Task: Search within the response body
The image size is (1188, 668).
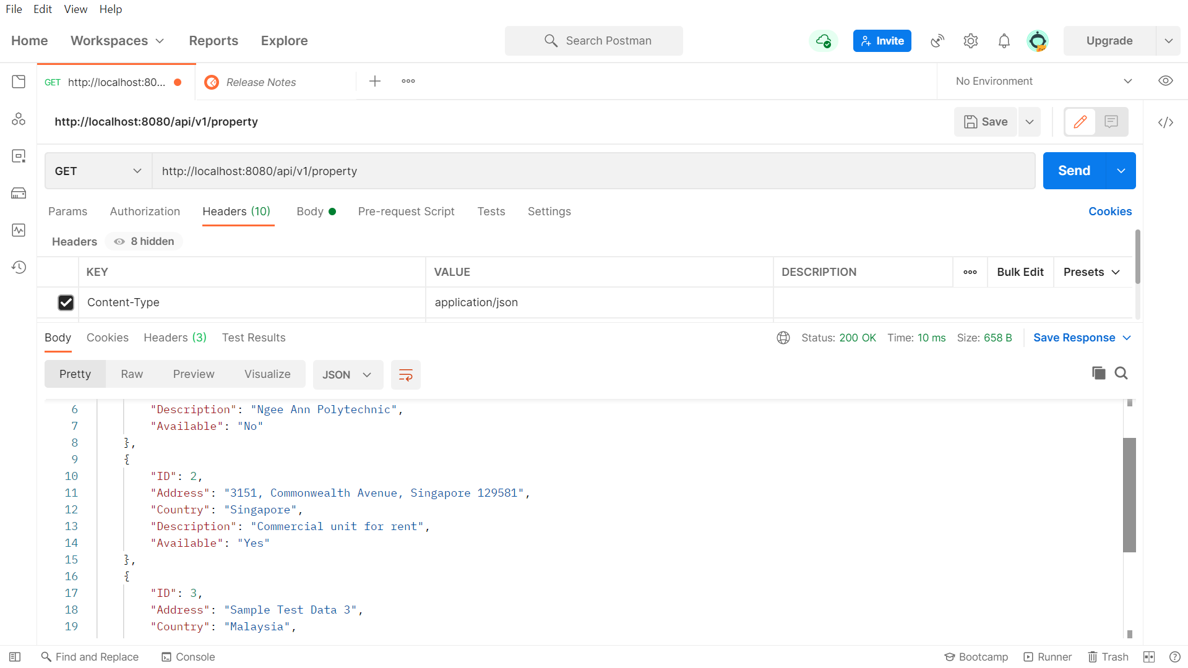Action: pos(1121,373)
